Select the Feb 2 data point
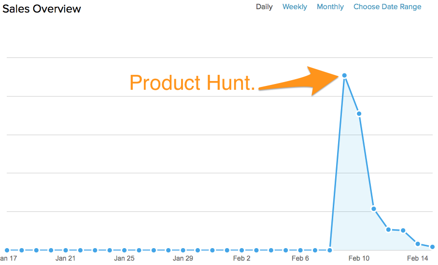 (x=241, y=250)
